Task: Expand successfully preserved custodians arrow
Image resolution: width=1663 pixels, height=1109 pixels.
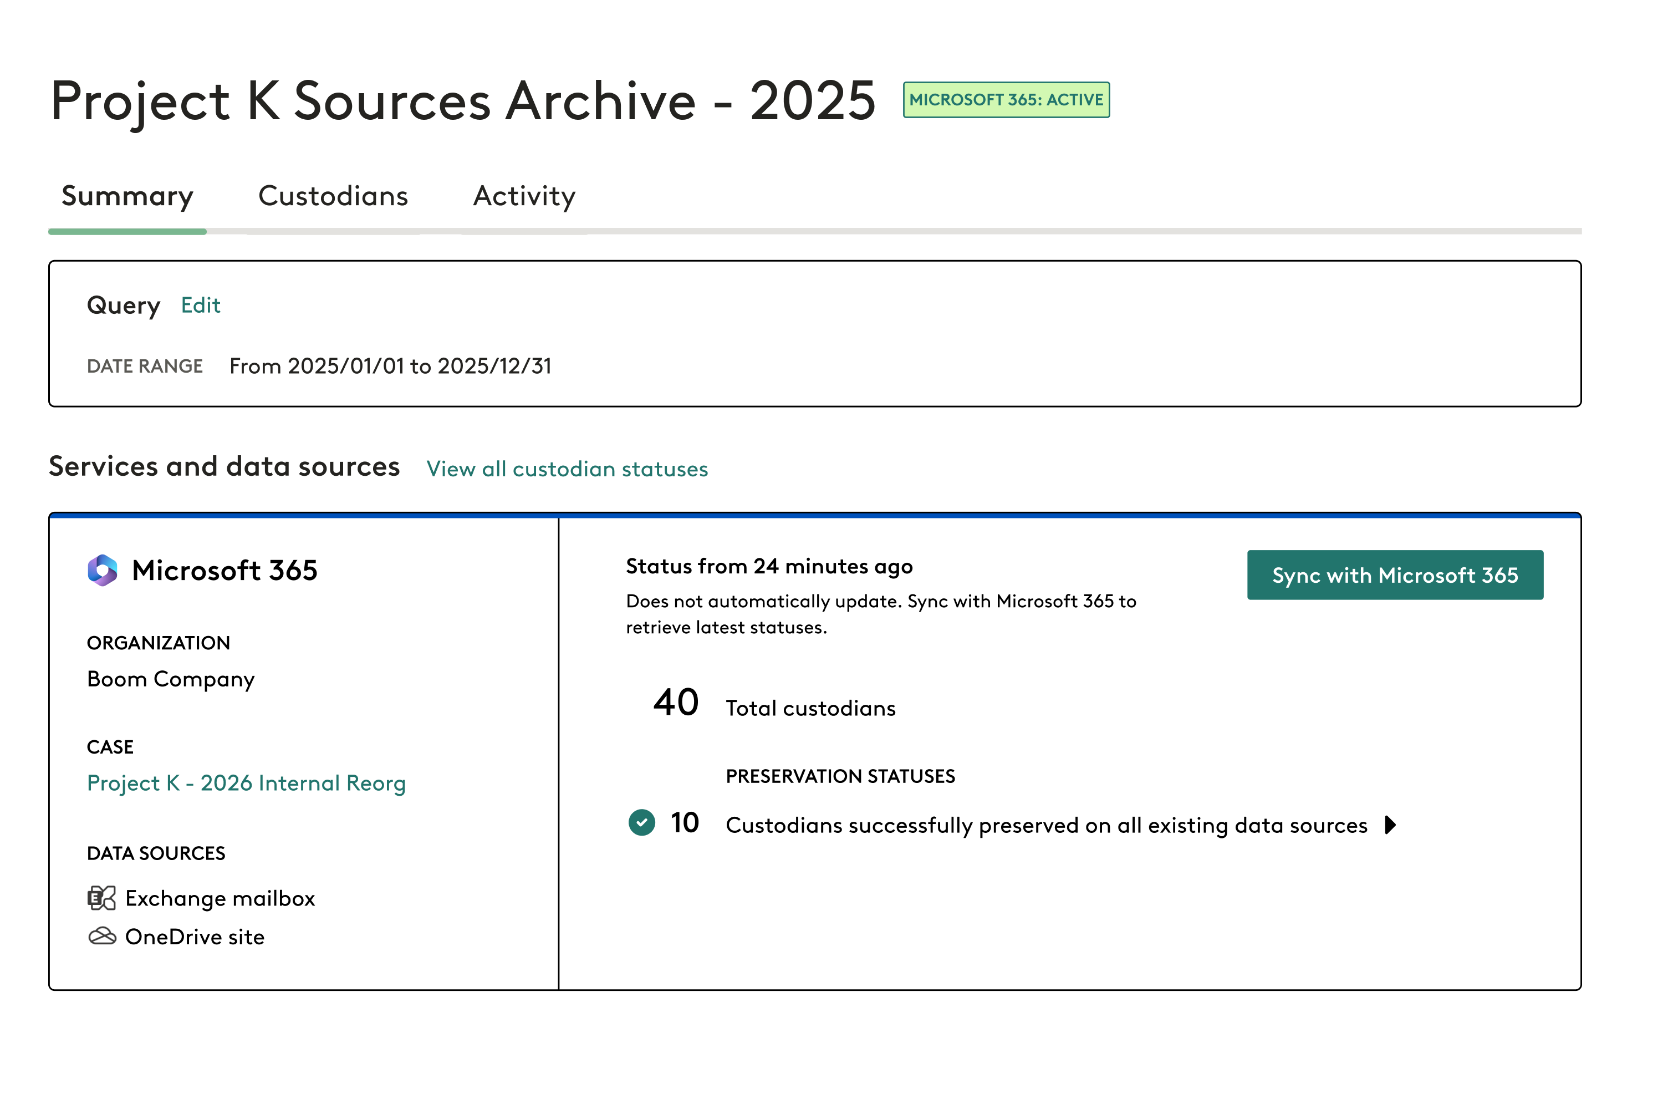Action: pyautogui.click(x=1390, y=825)
